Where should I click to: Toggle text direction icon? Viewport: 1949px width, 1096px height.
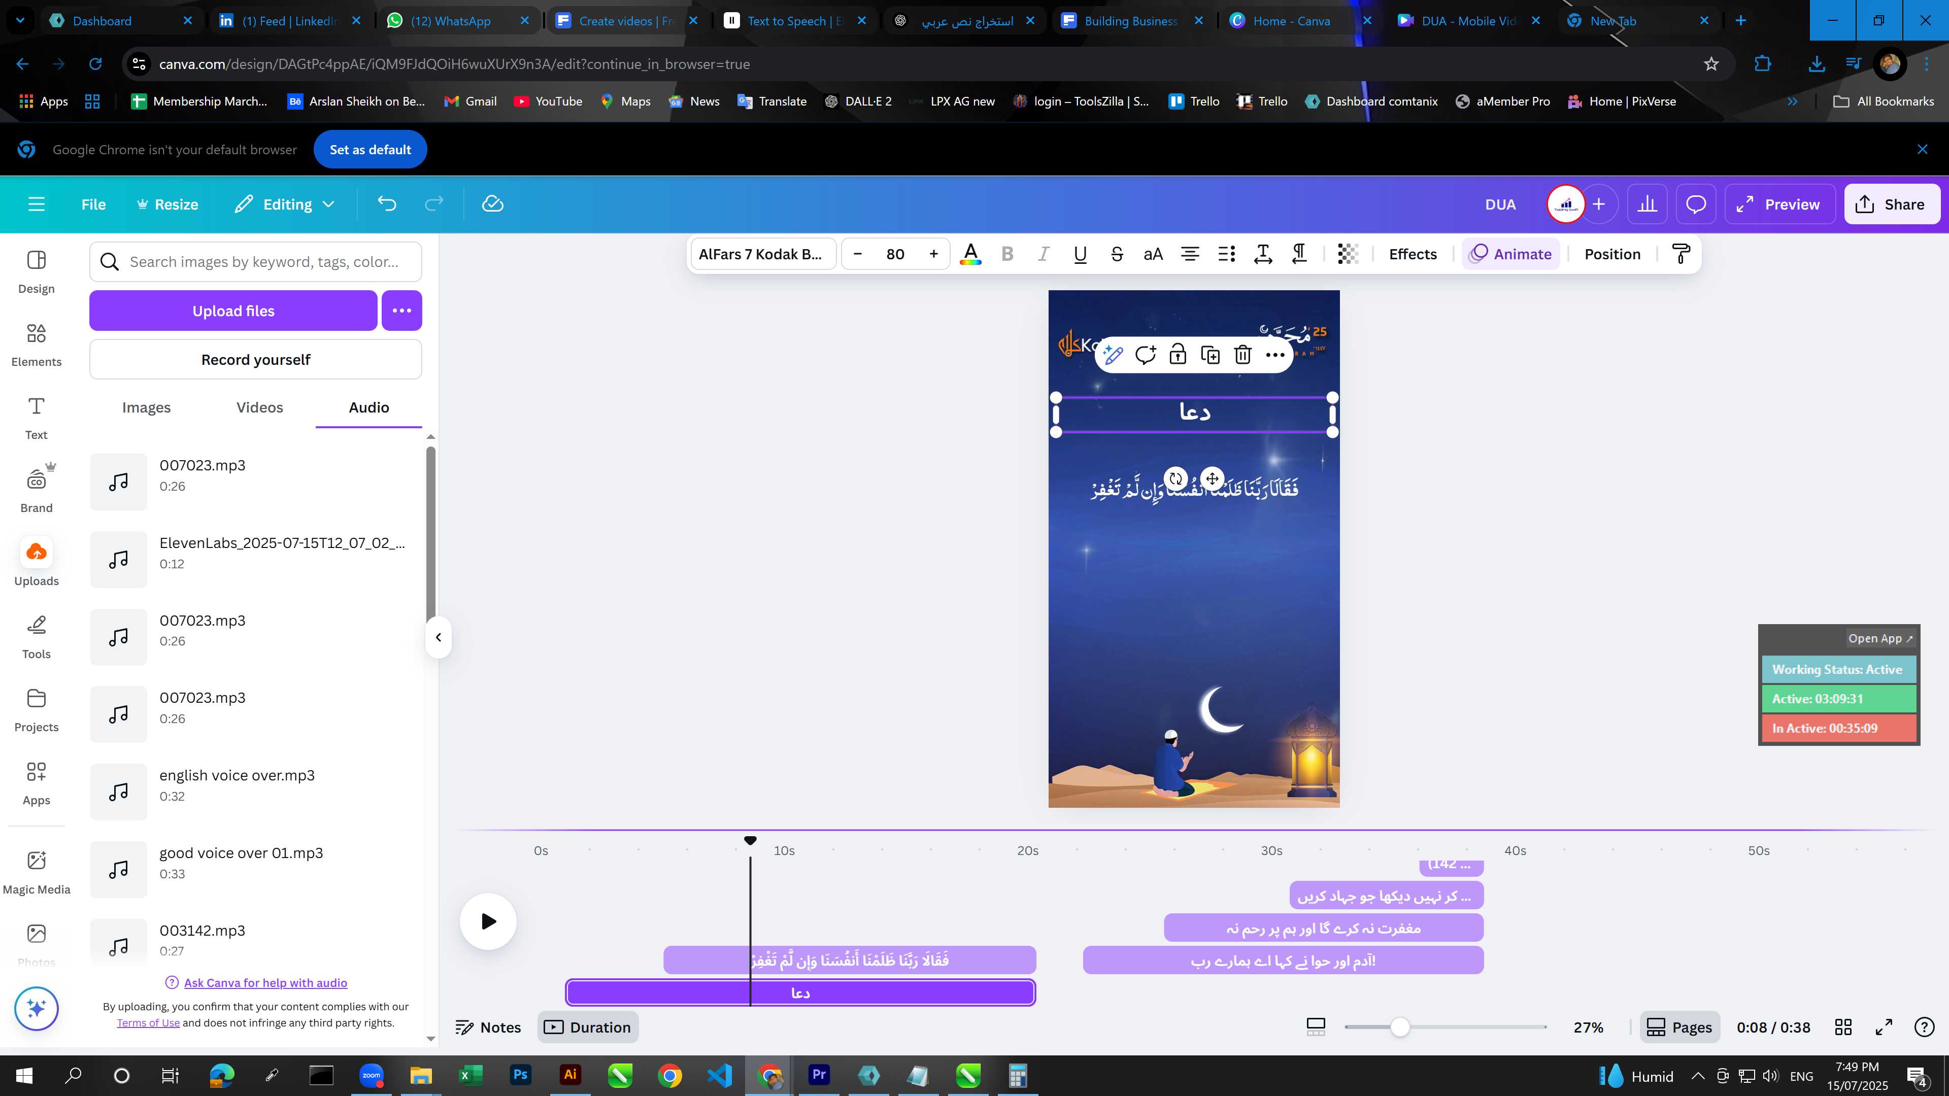tap(1299, 254)
